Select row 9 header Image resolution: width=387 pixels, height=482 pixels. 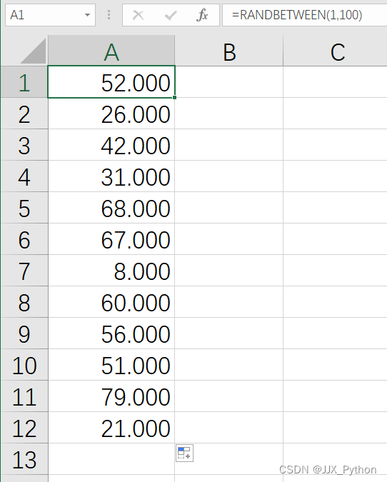[24, 333]
